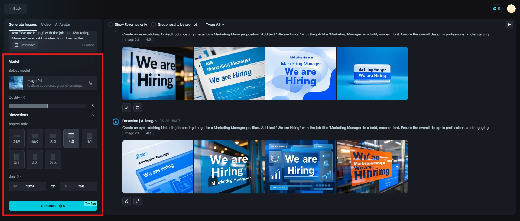The height and width of the screenshot is (221, 520).
Task: Collapse the Dimensions section
Action: coord(93,115)
